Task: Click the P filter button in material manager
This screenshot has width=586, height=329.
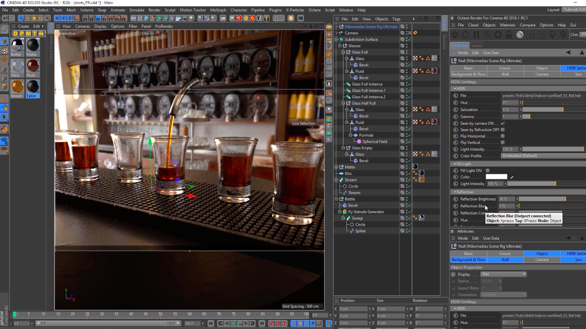Action: coord(22,34)
